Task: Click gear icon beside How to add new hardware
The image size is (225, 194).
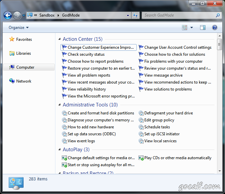Action: coord(64,127)
